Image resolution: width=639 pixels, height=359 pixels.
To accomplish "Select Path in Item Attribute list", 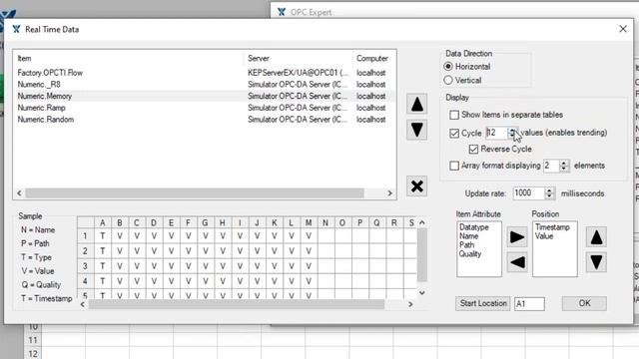I will 467,245.
